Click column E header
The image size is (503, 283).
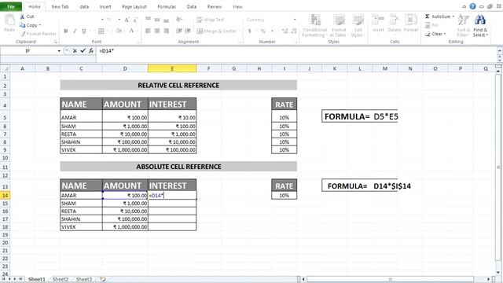click(x=172, y=68)
